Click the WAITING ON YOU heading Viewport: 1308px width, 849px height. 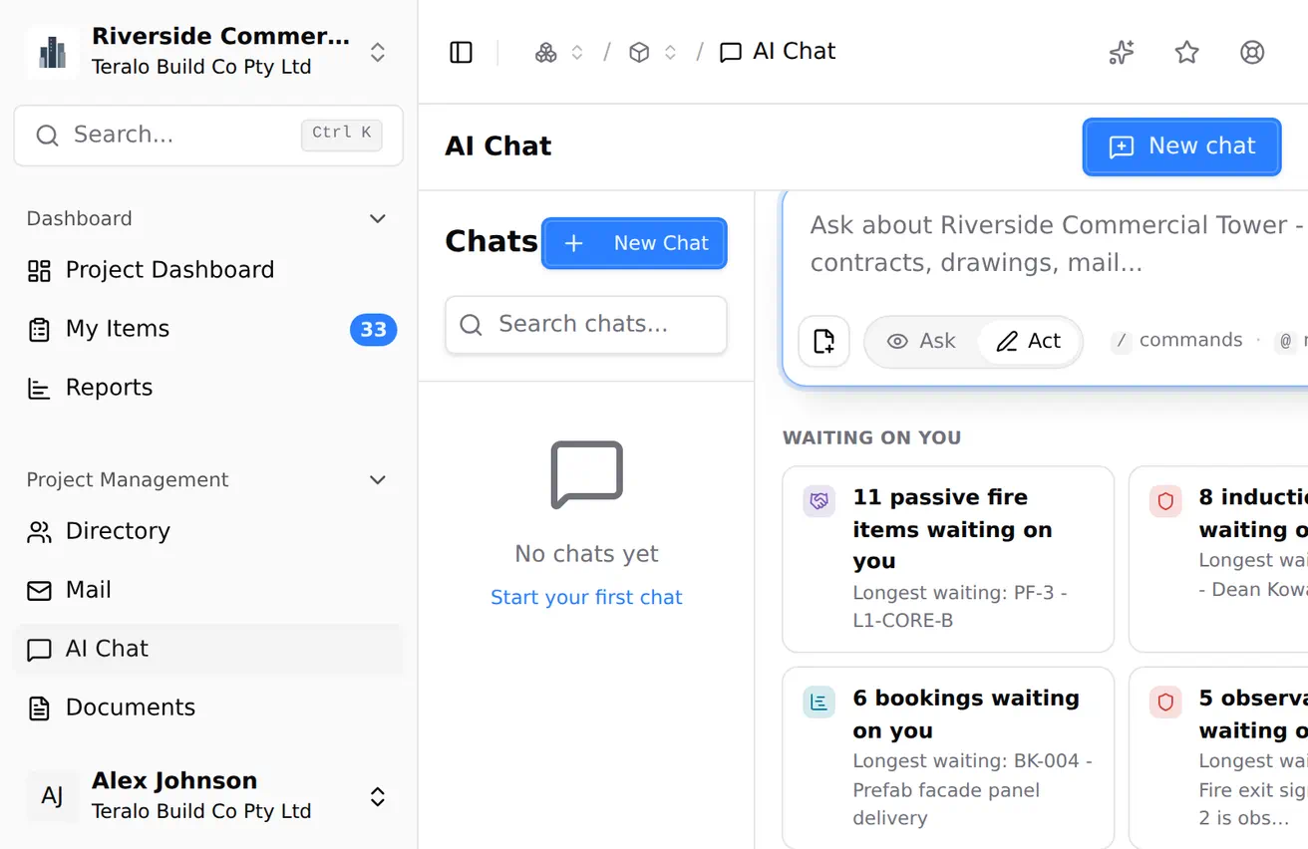(x=871, y=437)
